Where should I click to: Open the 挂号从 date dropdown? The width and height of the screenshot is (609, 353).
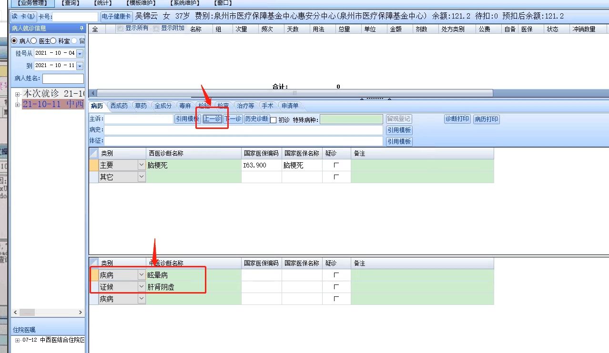tap(80, 53)
